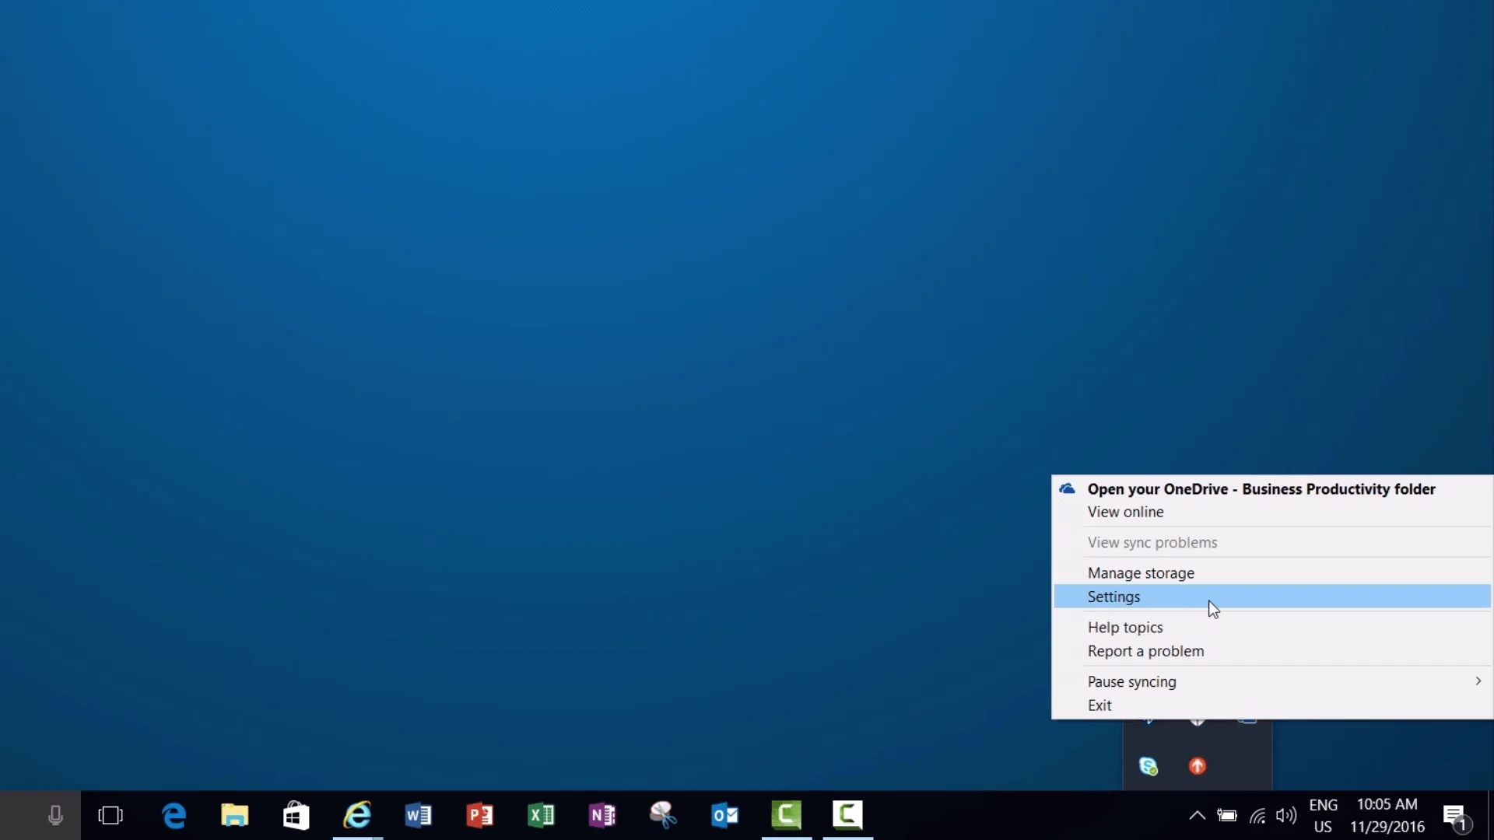The width and height of the screenshot is (1494, 840).
Task: Click Skype icon in tray overflow
Action: coord(1149,766)
